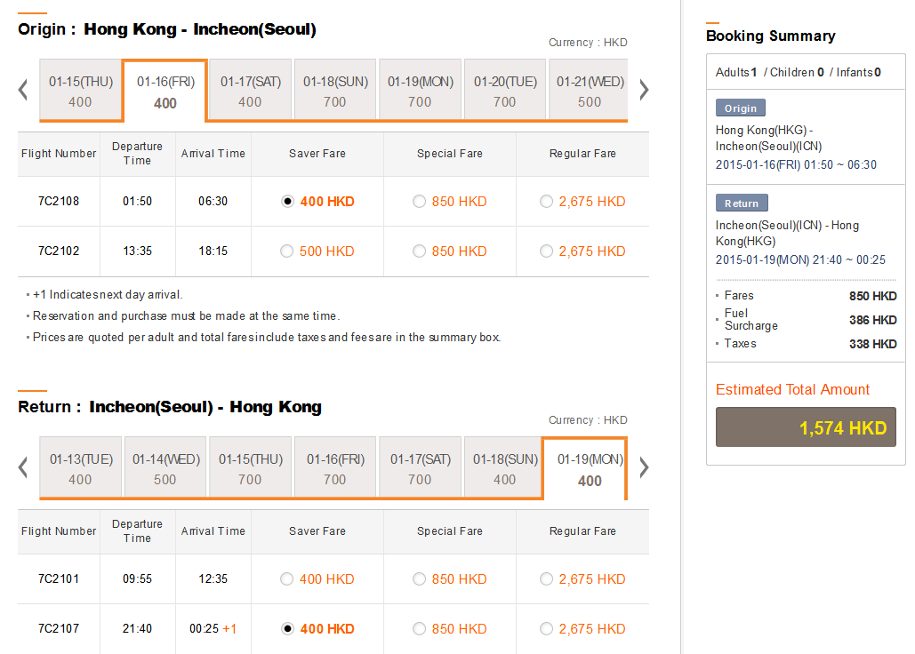Select 2,675 HKD Regular Fare for 7C2108
The image size is (915, 654).
pos(547,202)
